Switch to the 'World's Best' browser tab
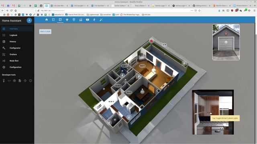 (222, 6)
